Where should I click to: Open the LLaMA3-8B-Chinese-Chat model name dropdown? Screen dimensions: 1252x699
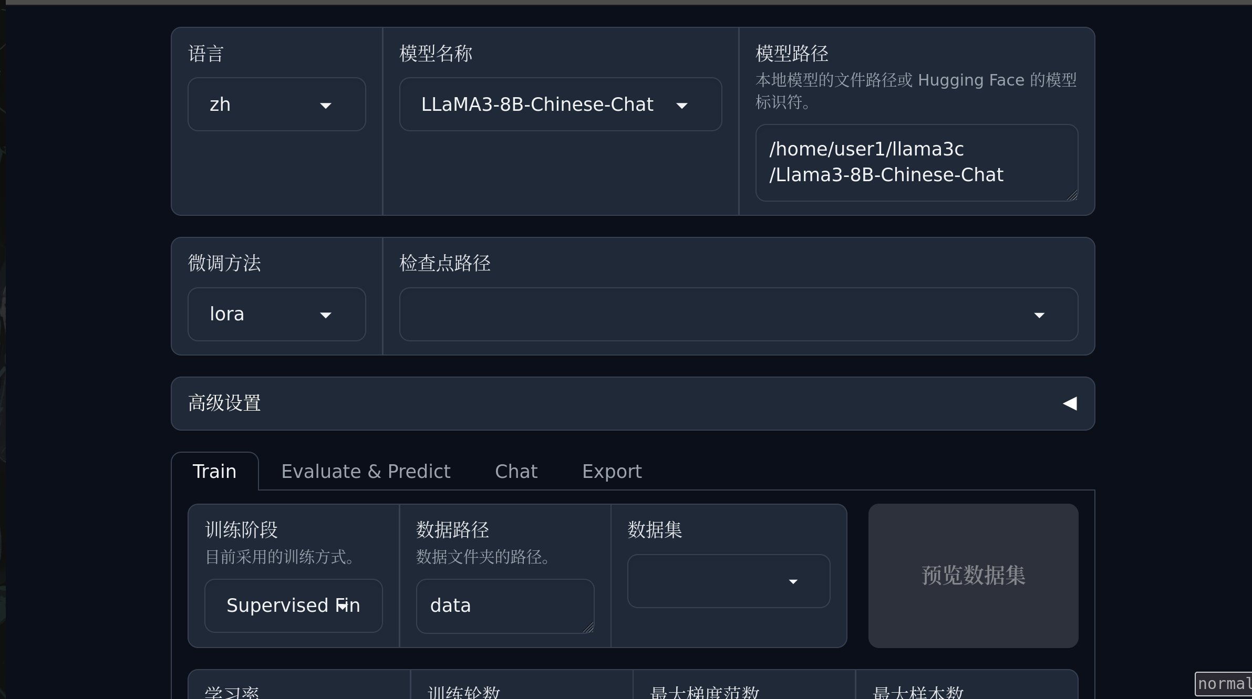[561, 105]
